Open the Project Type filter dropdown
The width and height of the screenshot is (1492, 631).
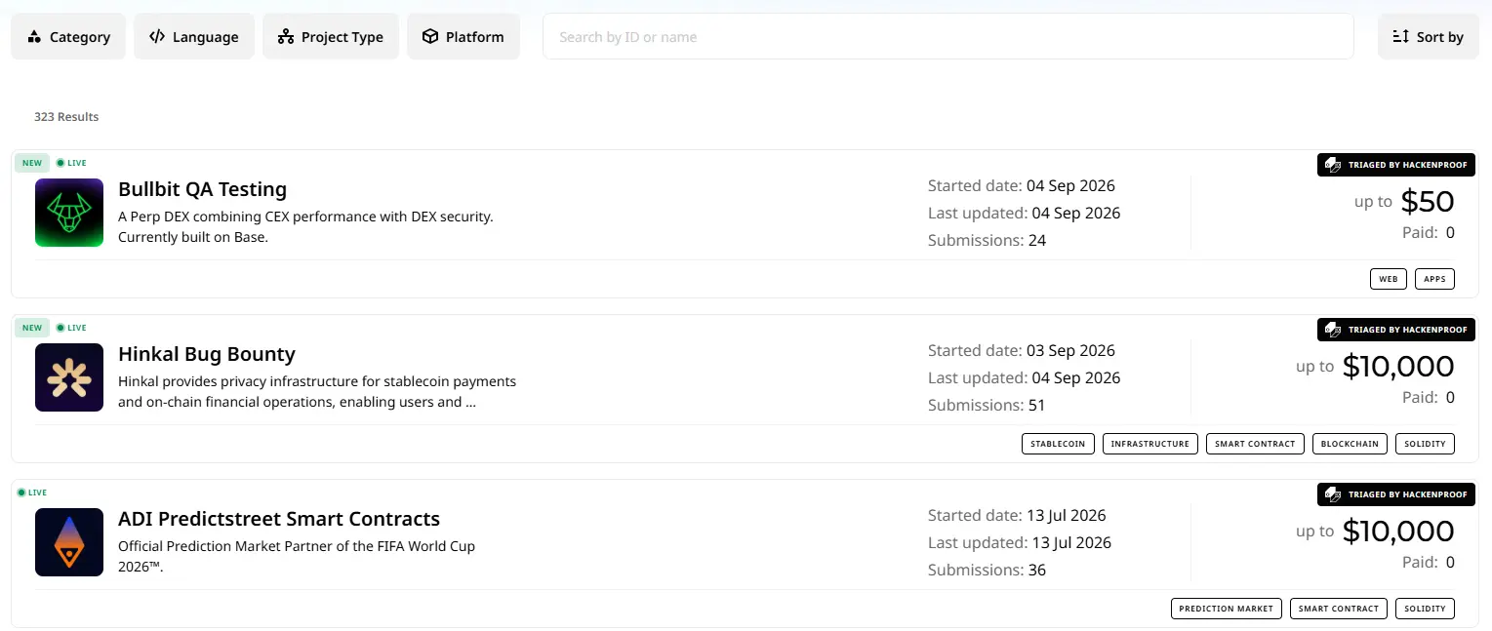[331, 36]
